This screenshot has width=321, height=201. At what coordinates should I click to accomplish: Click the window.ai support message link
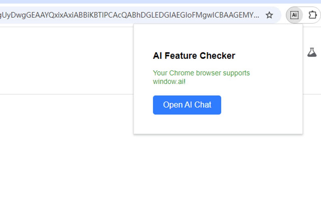point(201,77)
